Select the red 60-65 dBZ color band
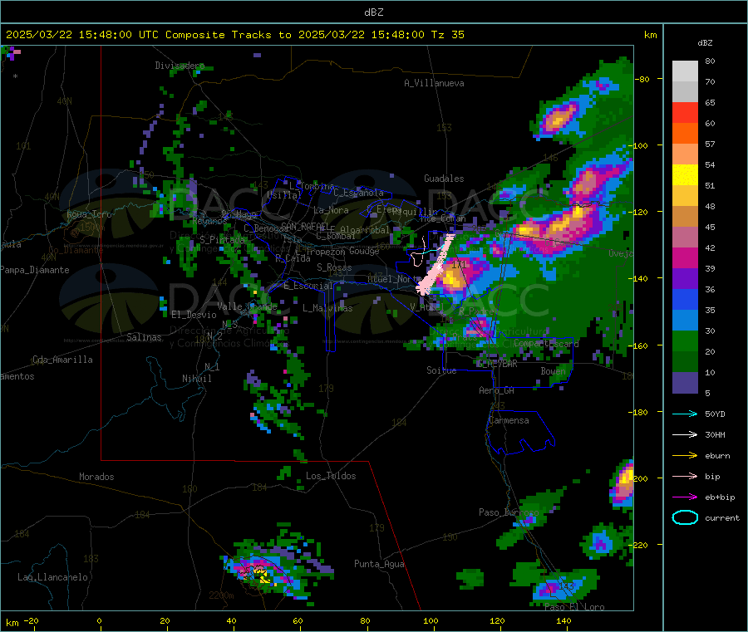This screenshot has height=632, width=748. [685, 112]
